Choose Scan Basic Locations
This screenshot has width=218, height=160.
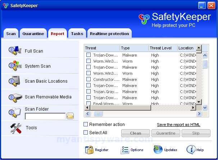[x=46, y=81]
